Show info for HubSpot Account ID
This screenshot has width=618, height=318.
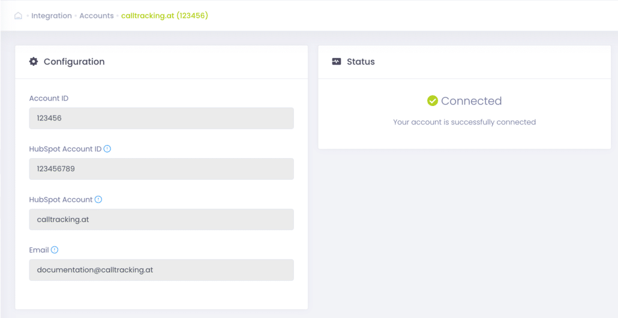coord(107,149)
